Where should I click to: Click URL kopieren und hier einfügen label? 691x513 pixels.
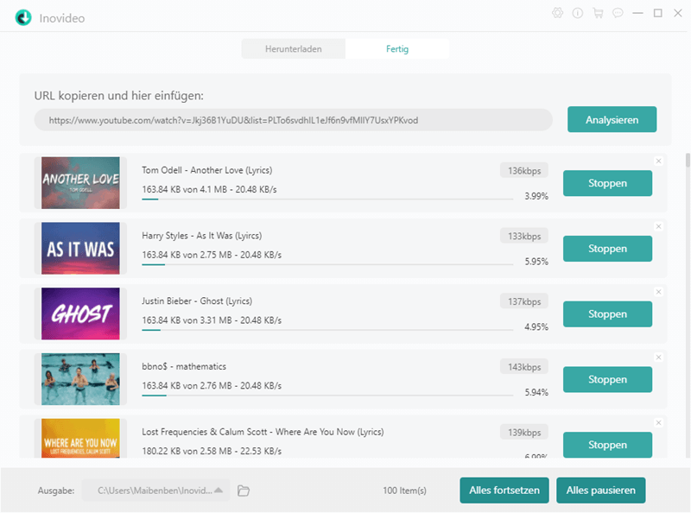point(119,96)
